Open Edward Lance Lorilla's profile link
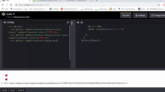 21,17
